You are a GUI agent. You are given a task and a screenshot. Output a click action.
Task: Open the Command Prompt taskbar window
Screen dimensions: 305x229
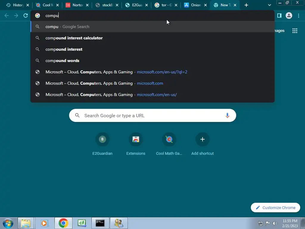pyautogui.click(x=100, y=223)
